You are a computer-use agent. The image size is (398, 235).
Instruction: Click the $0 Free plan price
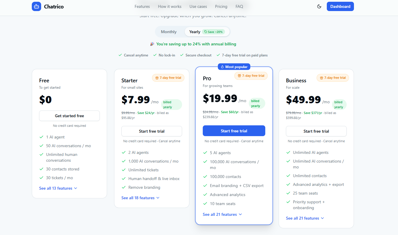point(46,100)
